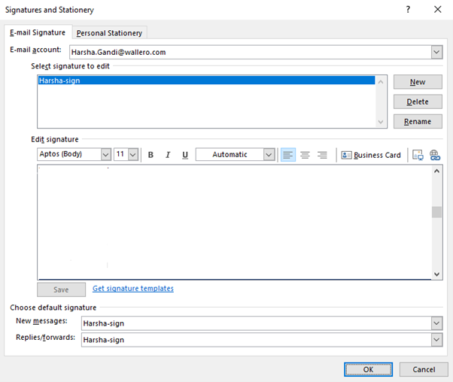Open Get signature templates link
This screenshot has width=453, height=382.
[133, 289]
